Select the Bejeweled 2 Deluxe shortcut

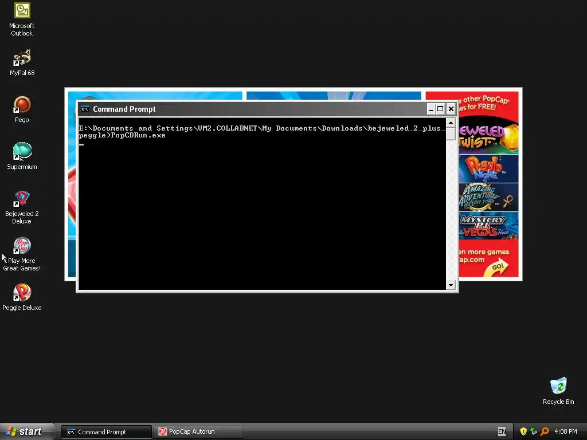[22, 207]
